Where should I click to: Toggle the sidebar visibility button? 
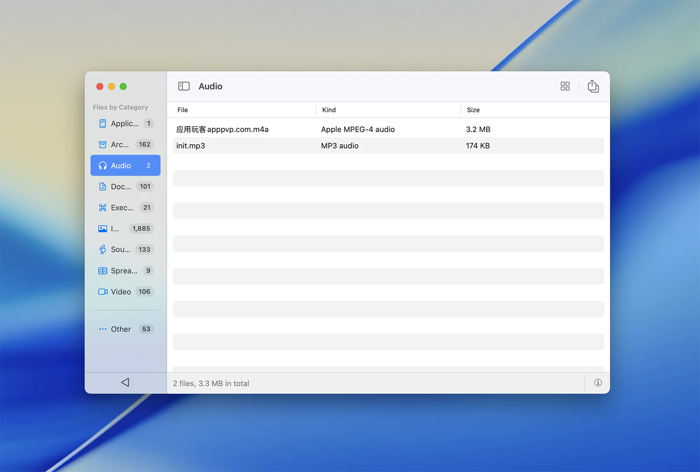pos(184,86)
